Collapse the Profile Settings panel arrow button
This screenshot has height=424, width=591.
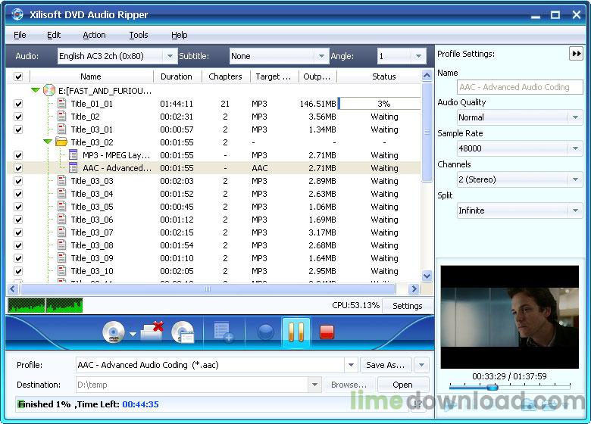click(576, 54)
